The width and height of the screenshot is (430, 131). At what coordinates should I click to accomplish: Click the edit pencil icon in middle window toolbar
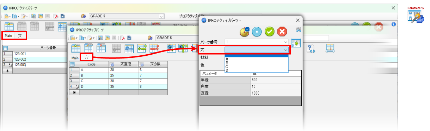click(90, 38)
